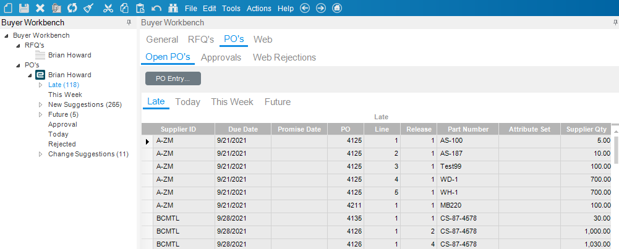Image resolution: width=619 pixels, height=249 pixels.
Task: Expand Change Suggestions (11) node
Action: (x=40, y=154)
